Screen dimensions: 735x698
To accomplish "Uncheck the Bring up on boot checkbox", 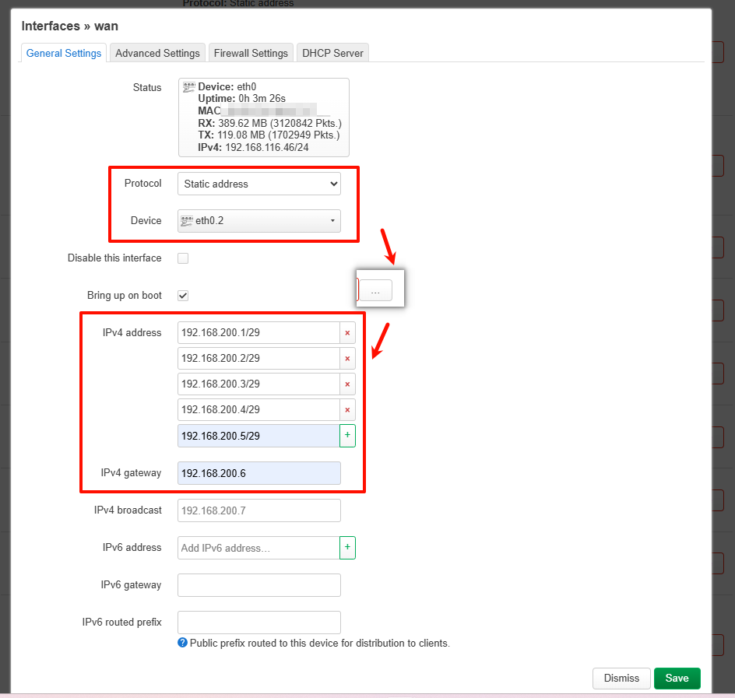I will coord(183,296).
